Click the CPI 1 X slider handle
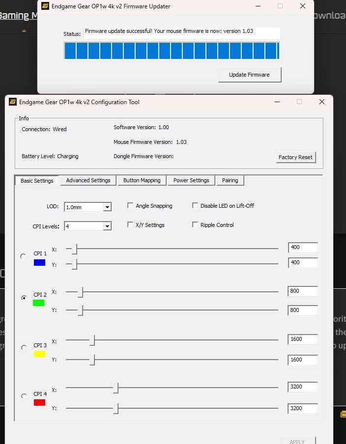The image size is (346, 444). pos(74,249)
